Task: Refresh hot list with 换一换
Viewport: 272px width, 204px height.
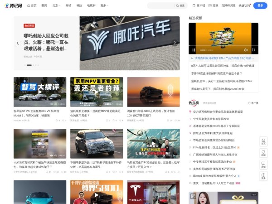Action: tap(253, 103)
